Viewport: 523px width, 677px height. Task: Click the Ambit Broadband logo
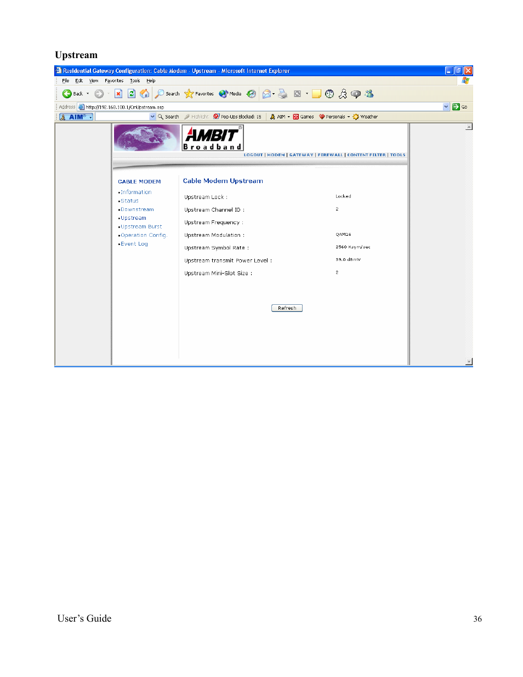213,138
